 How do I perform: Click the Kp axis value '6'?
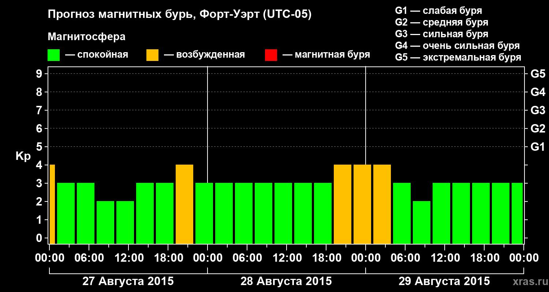tap(40, 129)
